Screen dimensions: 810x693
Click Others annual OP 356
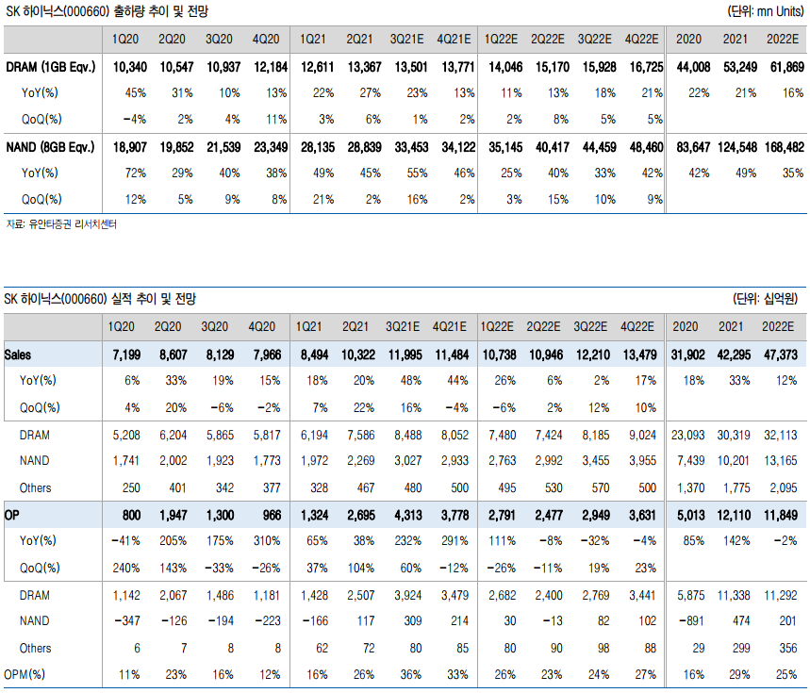[788, 648]
